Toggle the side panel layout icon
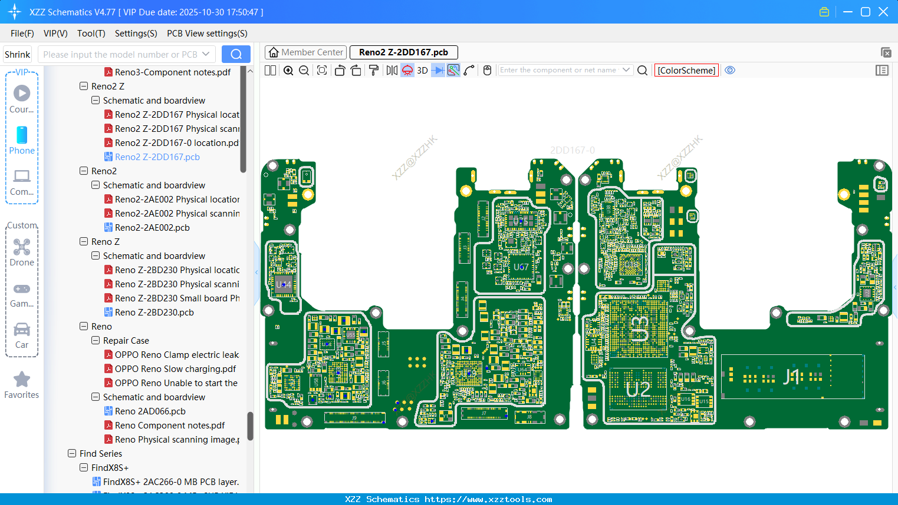Viewport: 898px width, 505px height. coord(882,70)
